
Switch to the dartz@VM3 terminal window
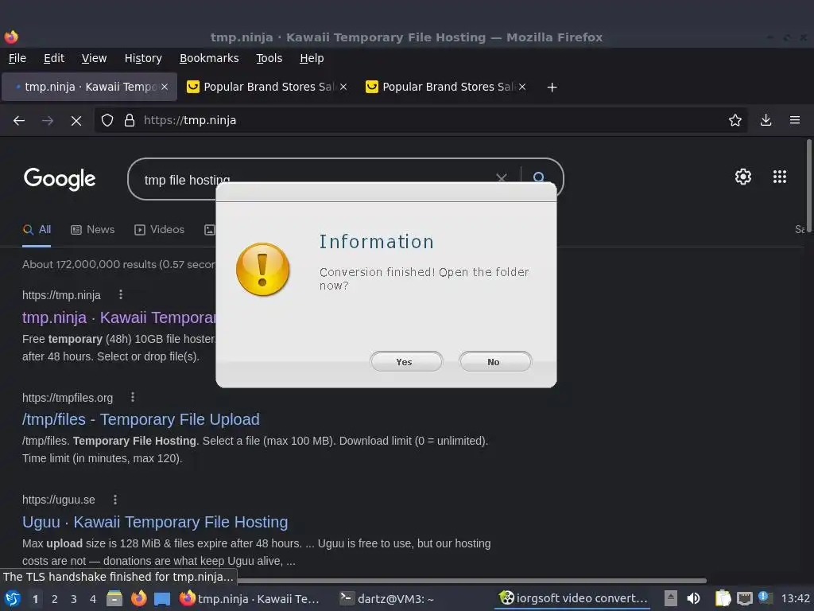387,598
